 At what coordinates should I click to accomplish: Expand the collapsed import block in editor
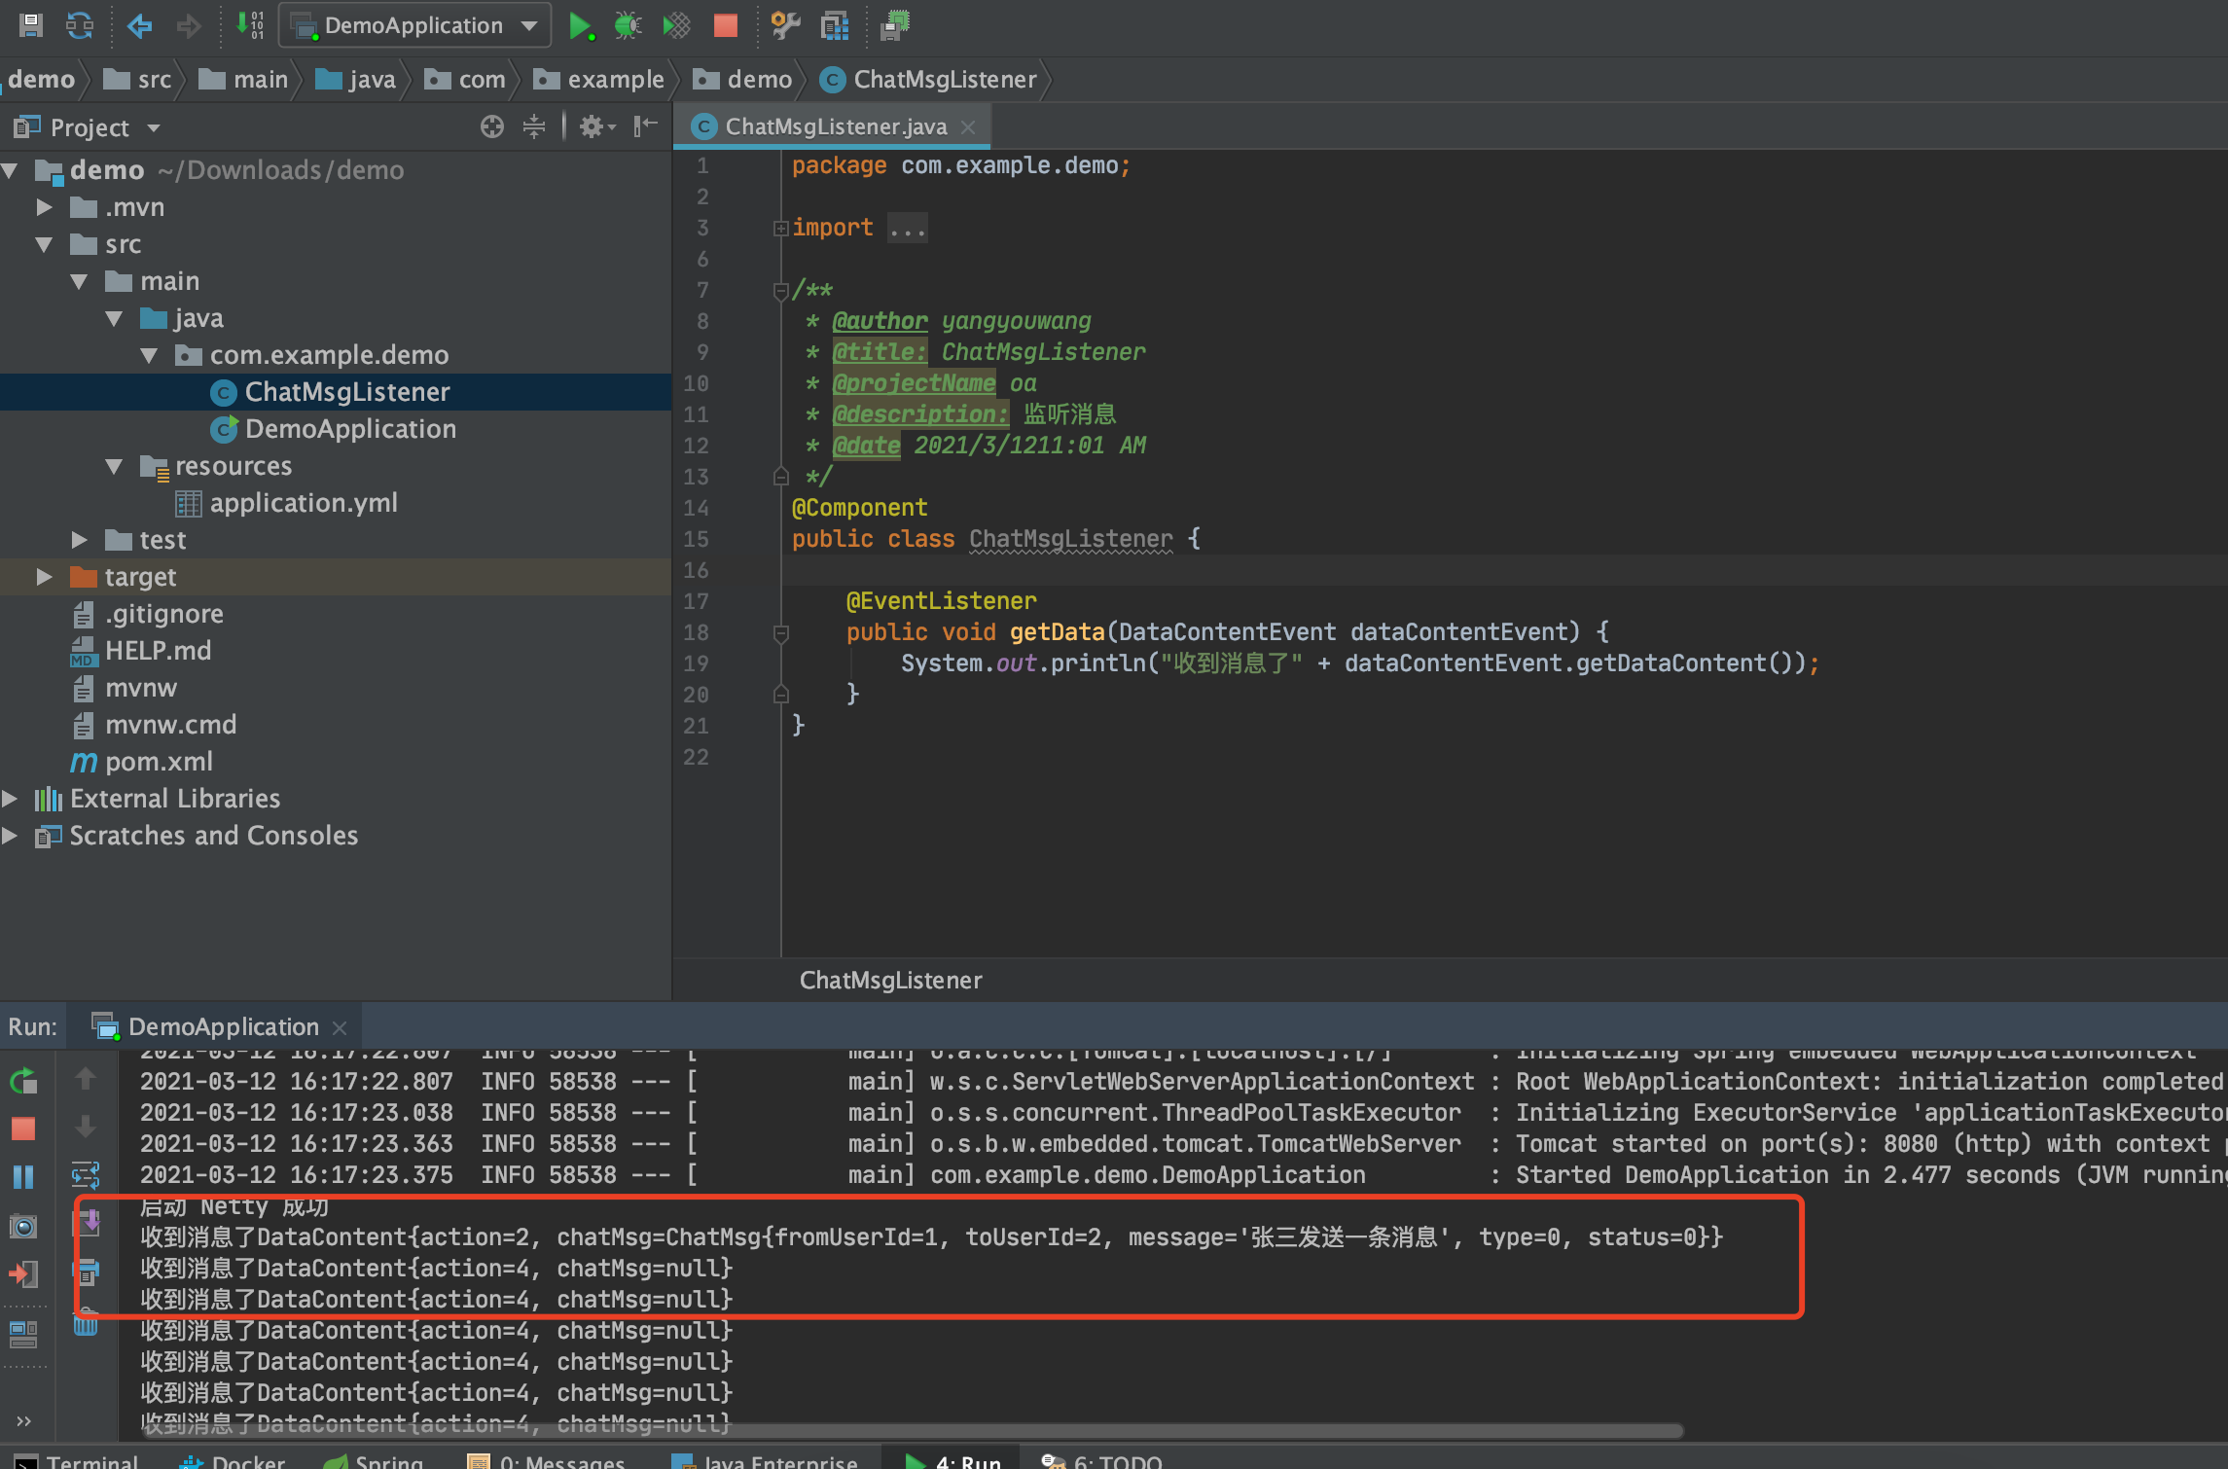pos(780,228)
